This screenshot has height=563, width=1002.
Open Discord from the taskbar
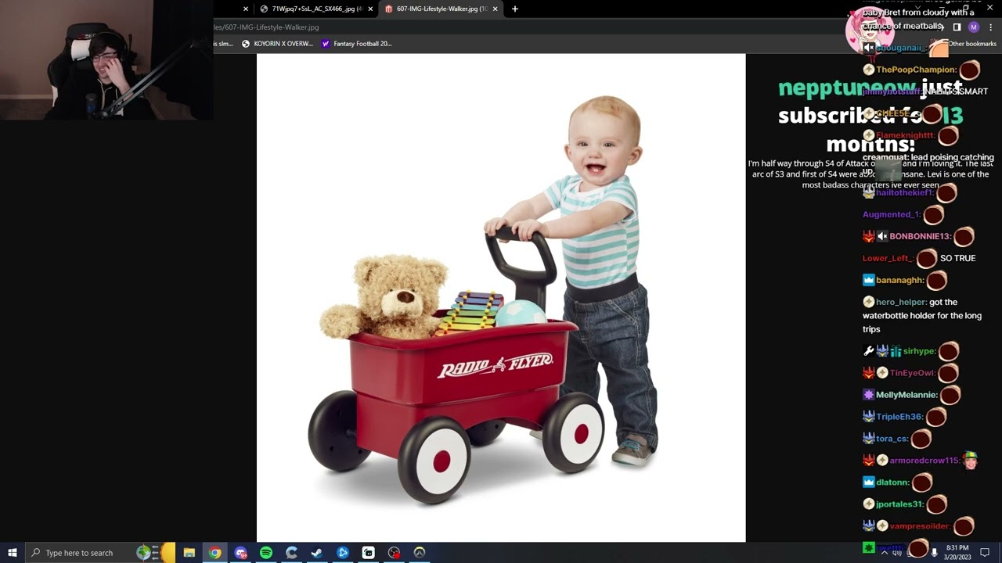click(x=240, y=553)
